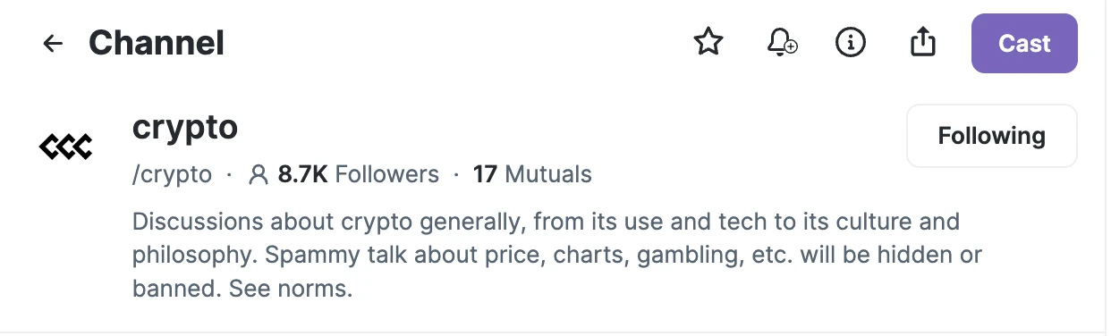This screenshot has width=1111, height=336.
Task: Click the word Followers label
Action: coord(387,174)
